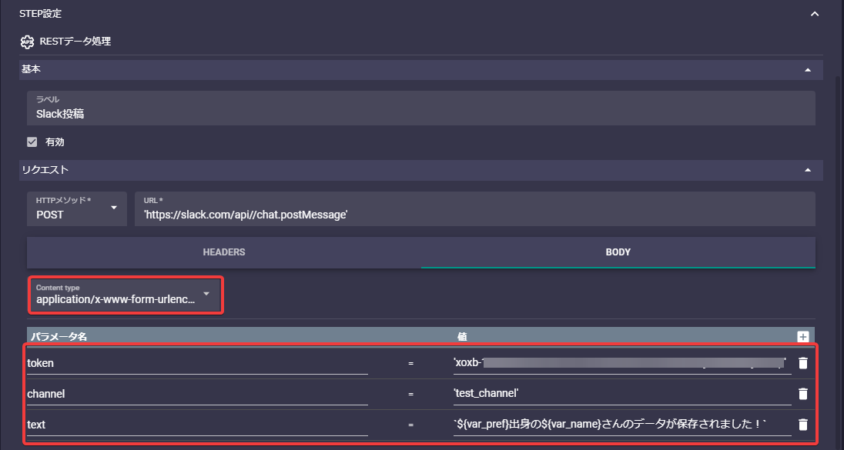Collapse the 基本 section
This screenshot has width=844, height=450.
(808, 69)
